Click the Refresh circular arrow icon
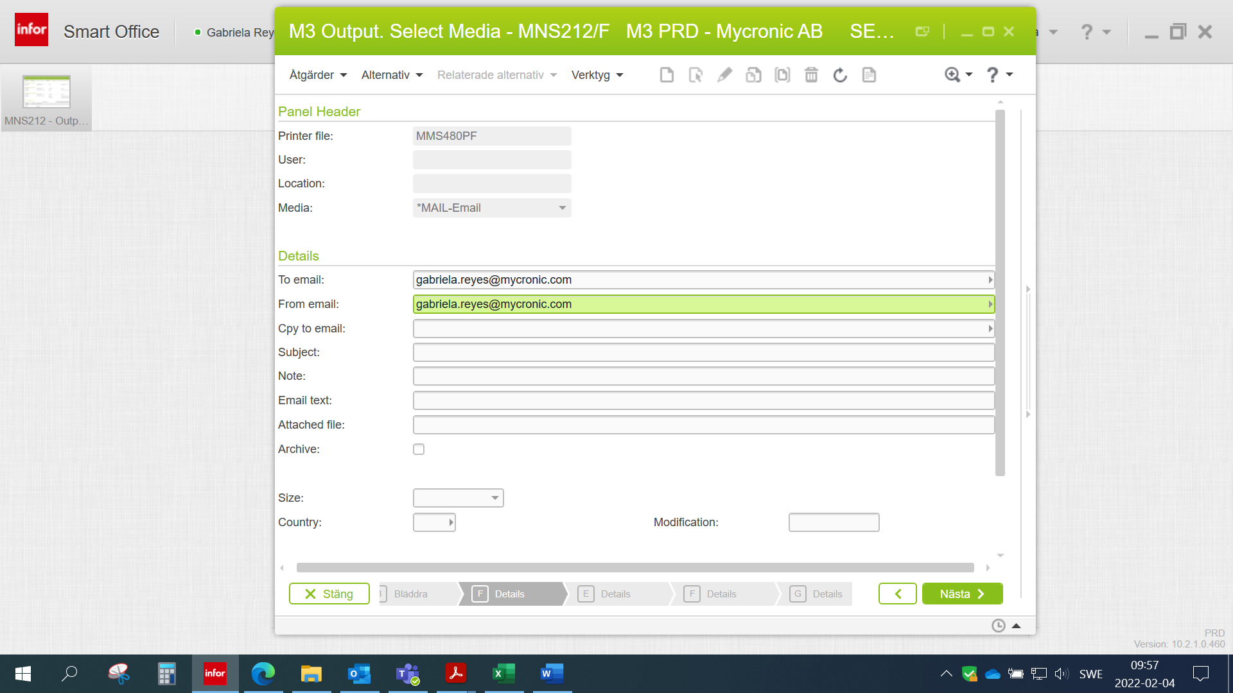Screen dimensions: 1233x693 (x=840, y=75)
